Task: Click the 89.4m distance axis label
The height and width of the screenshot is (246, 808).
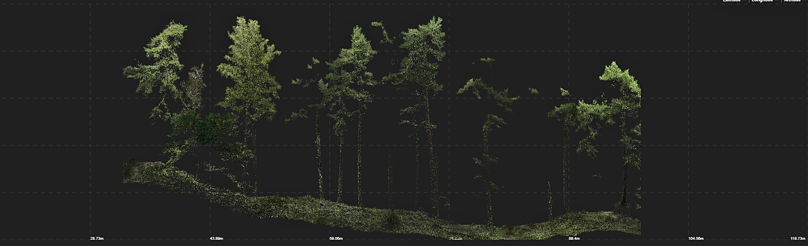Action: coord(574,239)
